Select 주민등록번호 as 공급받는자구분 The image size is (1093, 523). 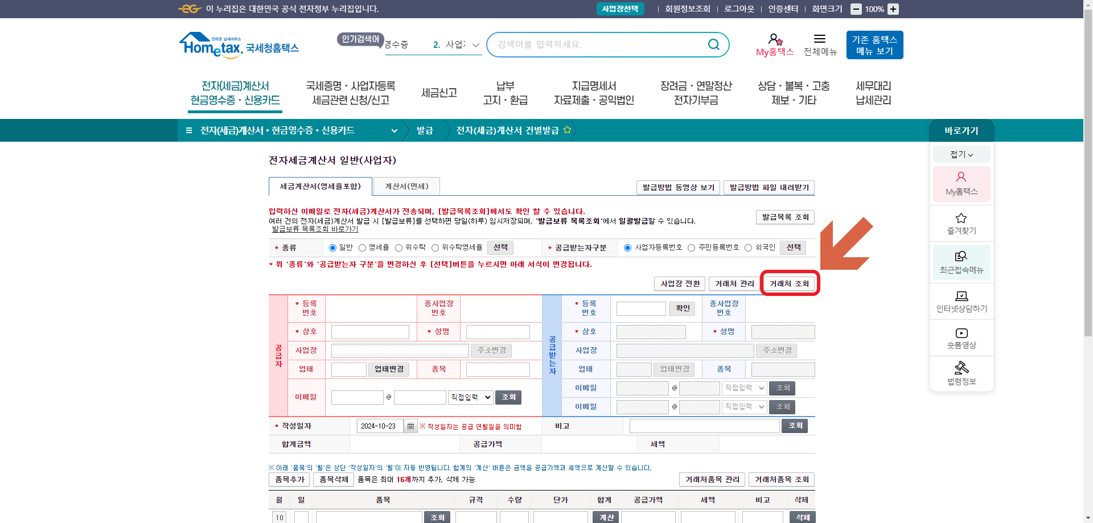pyautogui.click(x=691, y=247)
